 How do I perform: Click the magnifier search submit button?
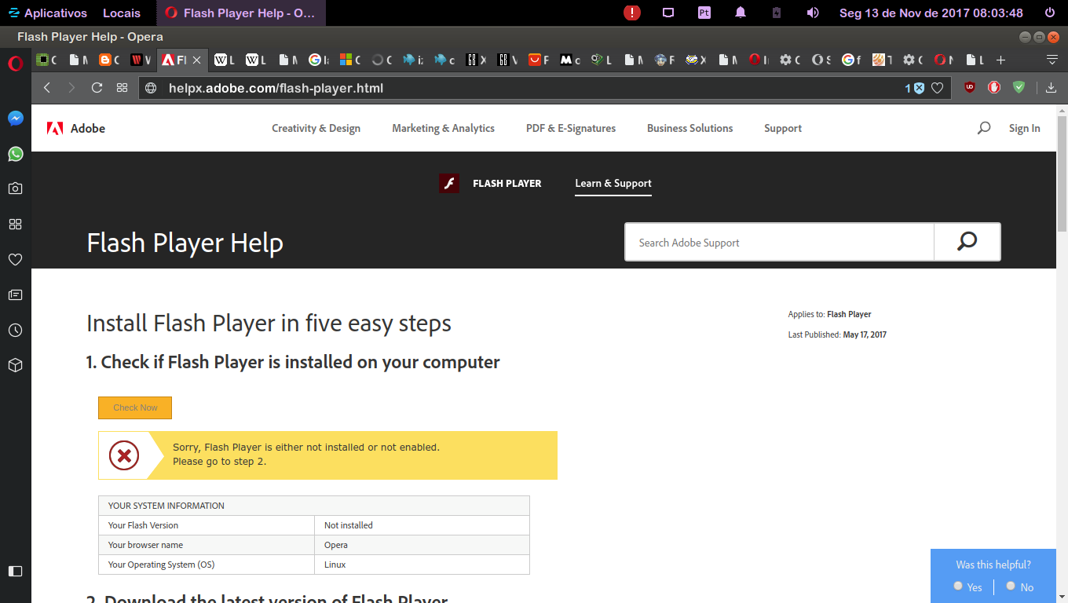pos(967,242)
